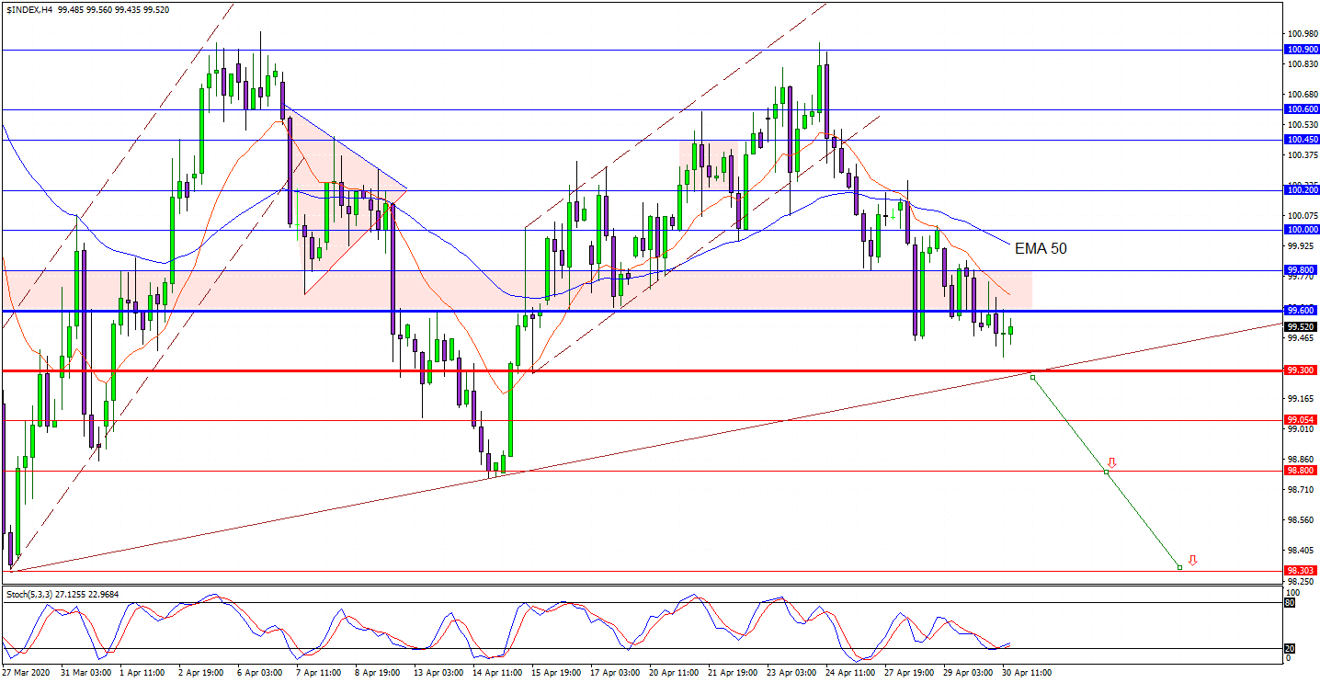Click the 100.830 price scale value
Screen dimensions: 1320x683
tap(1302, 64)
